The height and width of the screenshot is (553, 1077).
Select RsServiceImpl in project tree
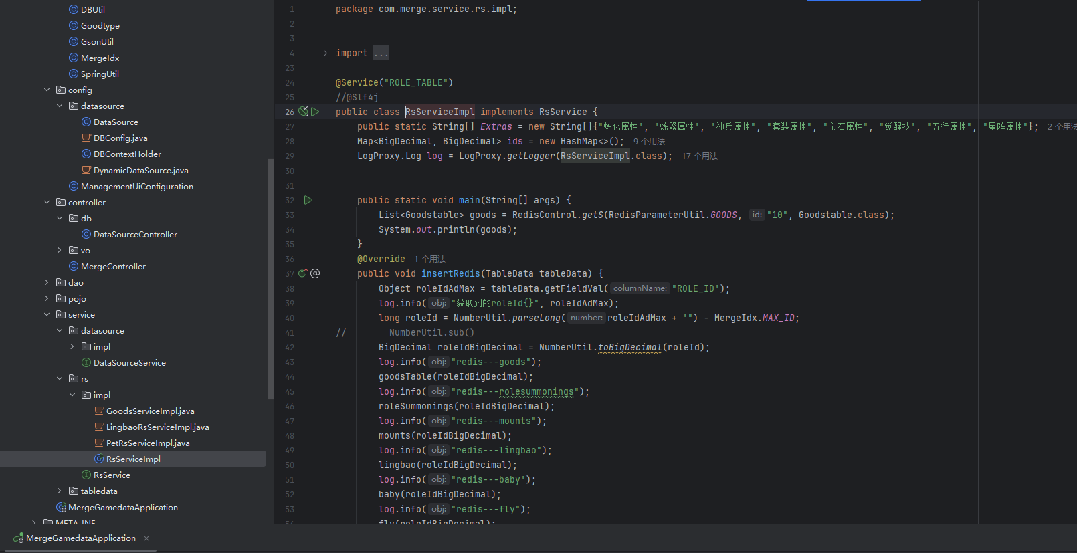tap(133, 459)
